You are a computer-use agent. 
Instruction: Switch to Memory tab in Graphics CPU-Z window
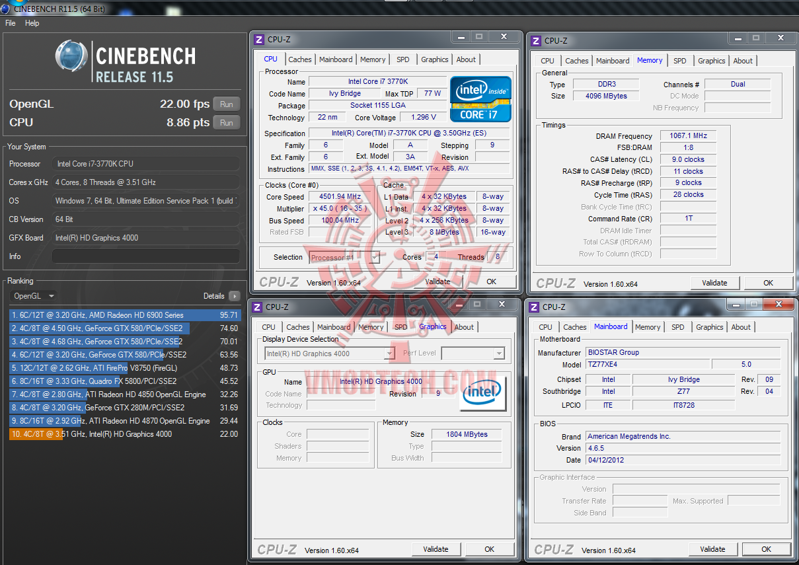pyautogui.click(x=370, y=327)
